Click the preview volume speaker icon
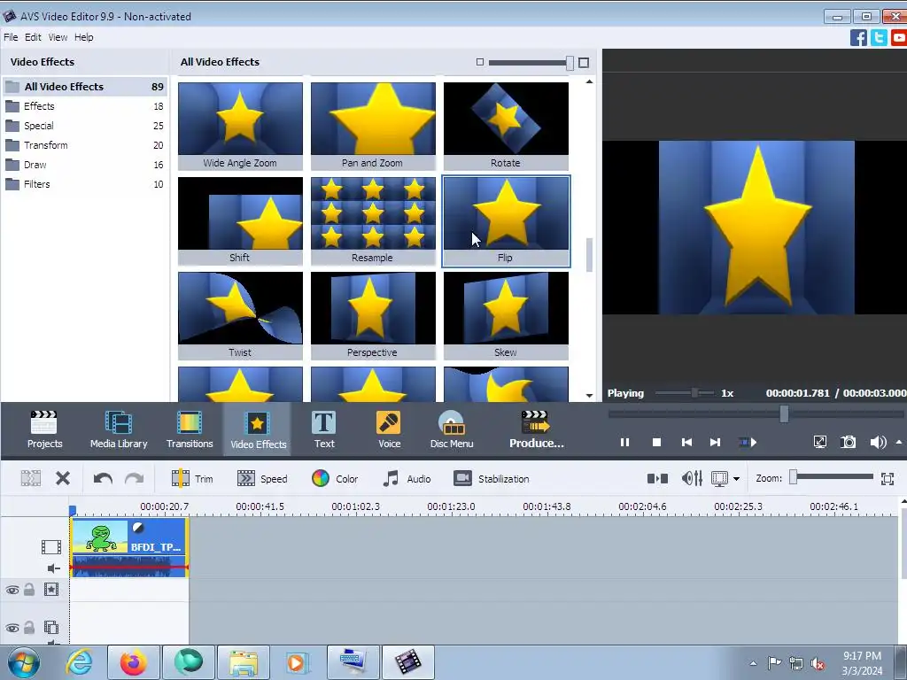The width and height of the screenshot is (907, 680). [878, 443]
